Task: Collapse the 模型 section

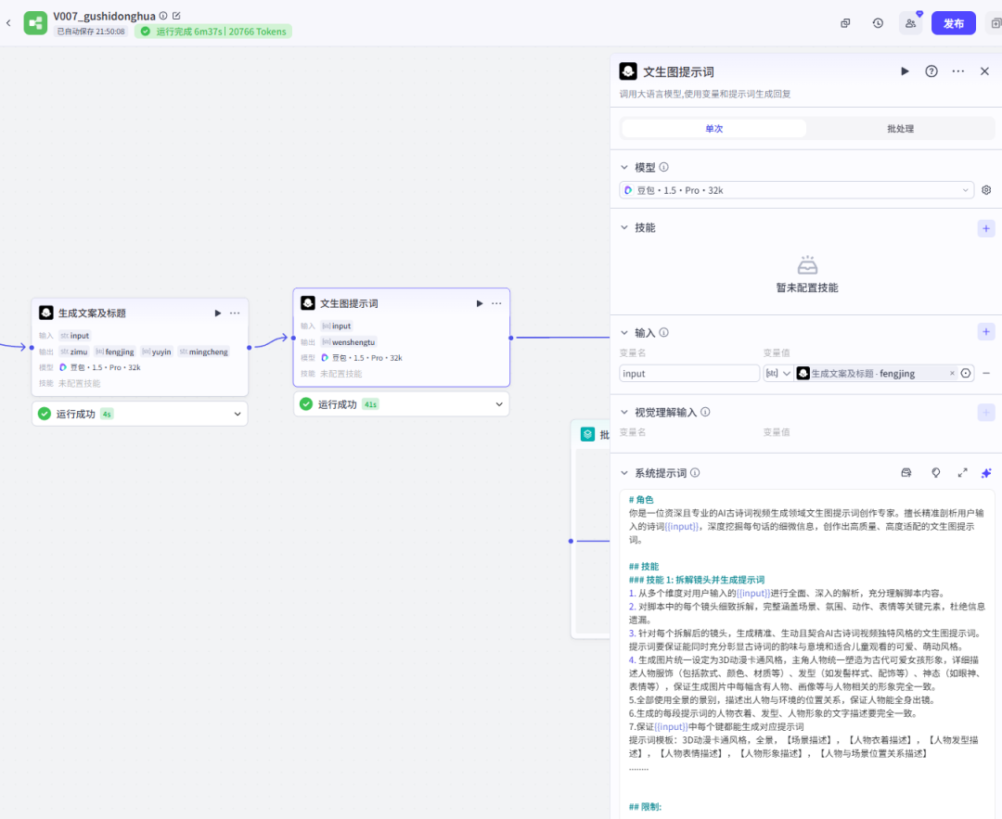Action: pyautogui.click(x=624, y=168)
